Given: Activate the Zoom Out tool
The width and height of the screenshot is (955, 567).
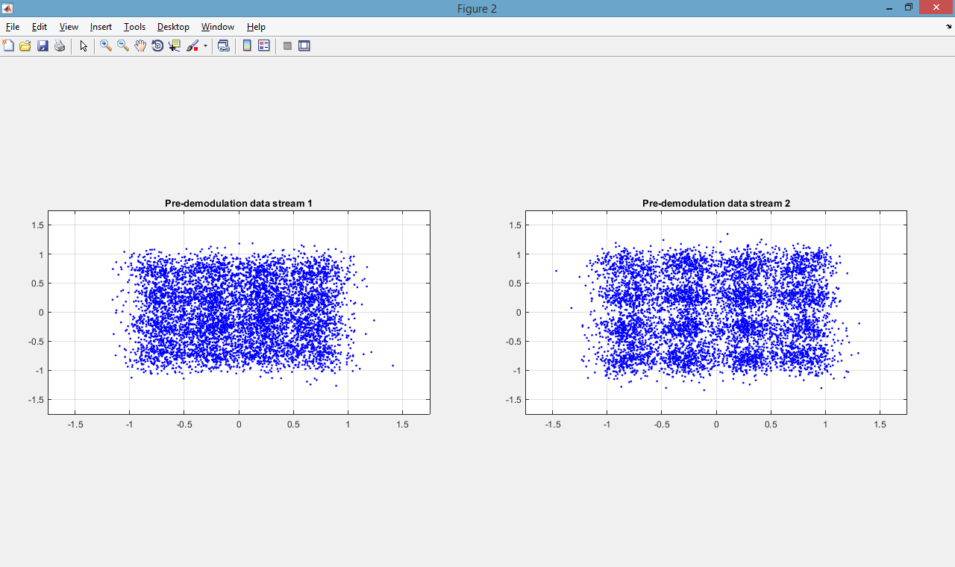Looking at the screenshot, I should [x=123, y=46].
